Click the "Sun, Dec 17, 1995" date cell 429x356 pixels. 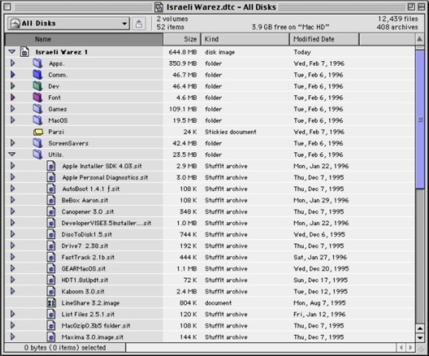coord(320,280)
